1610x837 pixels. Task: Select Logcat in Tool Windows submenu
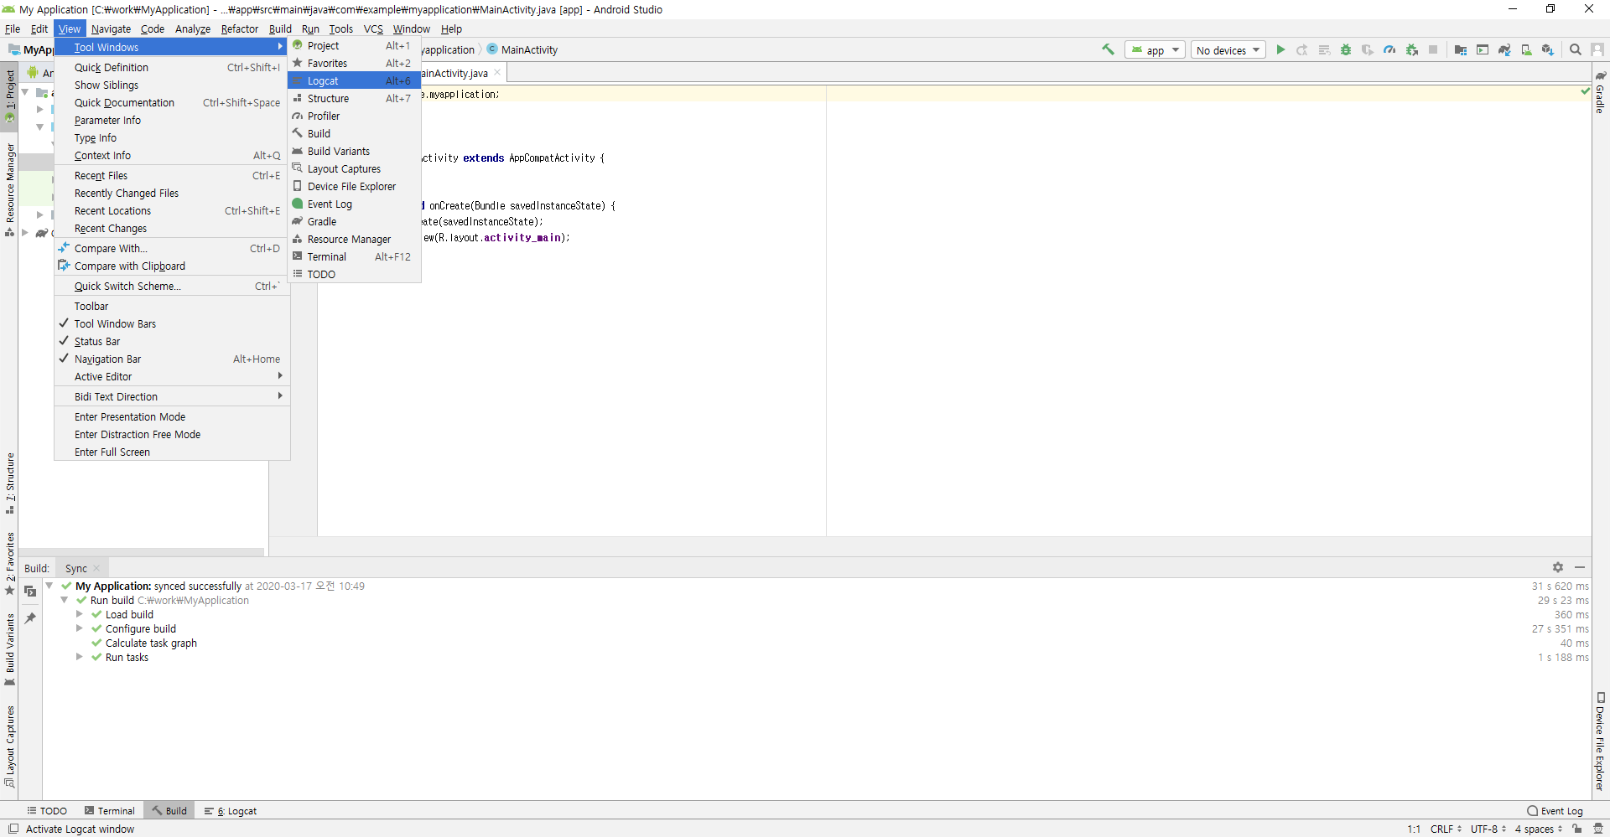point(354,81)
